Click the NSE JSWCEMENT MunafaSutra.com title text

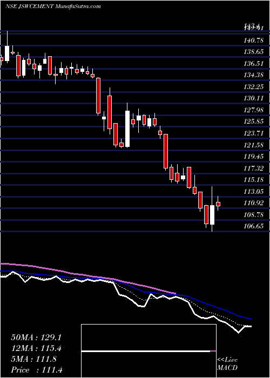click(x=53, y=6)
